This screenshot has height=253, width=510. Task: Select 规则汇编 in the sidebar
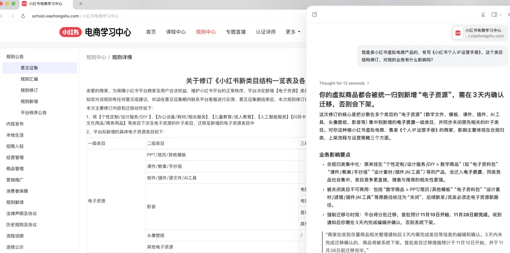point(29,79)
